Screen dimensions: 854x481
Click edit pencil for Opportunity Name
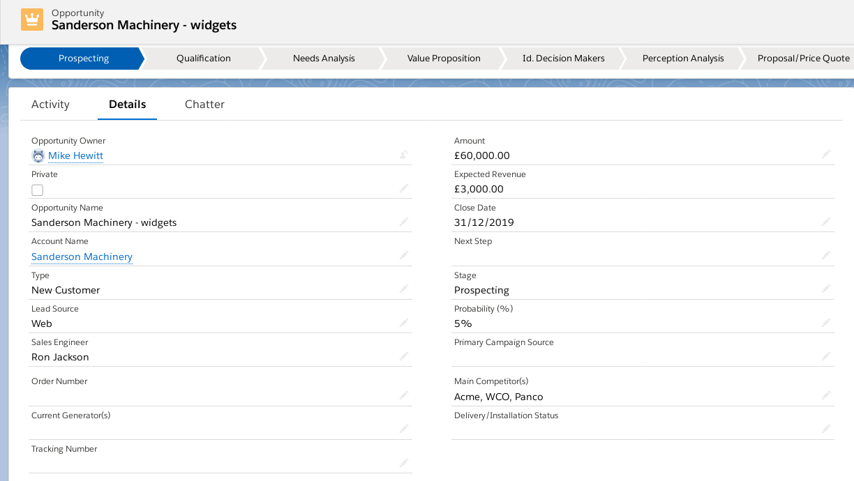(404, 222)
